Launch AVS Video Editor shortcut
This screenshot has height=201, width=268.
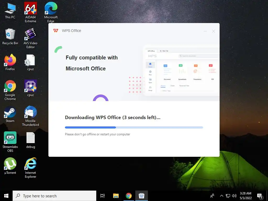30,38
